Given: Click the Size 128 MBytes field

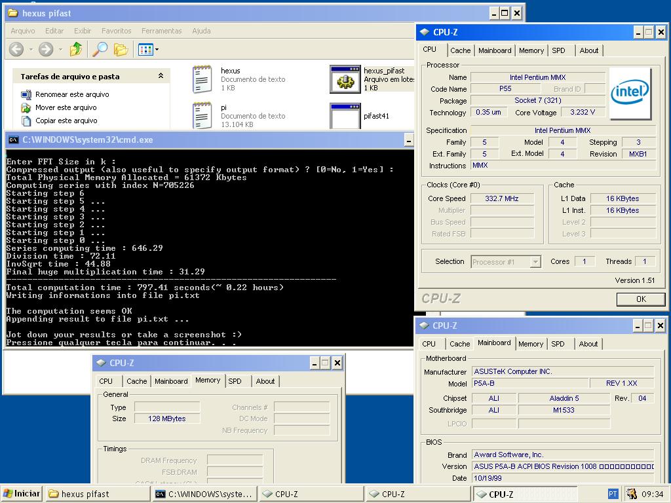Looking at the screenshot, I should [x=167, y=419].
